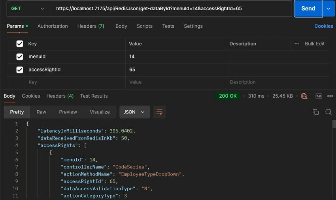Open the request Headers (7) tab
The height and width of the screenshot is (200, 336).
tap(91, 26)
